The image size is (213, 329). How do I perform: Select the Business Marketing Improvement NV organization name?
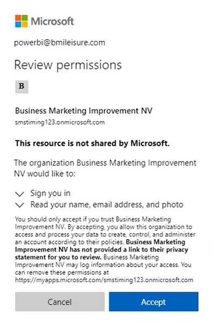click(x=84, y=111)
